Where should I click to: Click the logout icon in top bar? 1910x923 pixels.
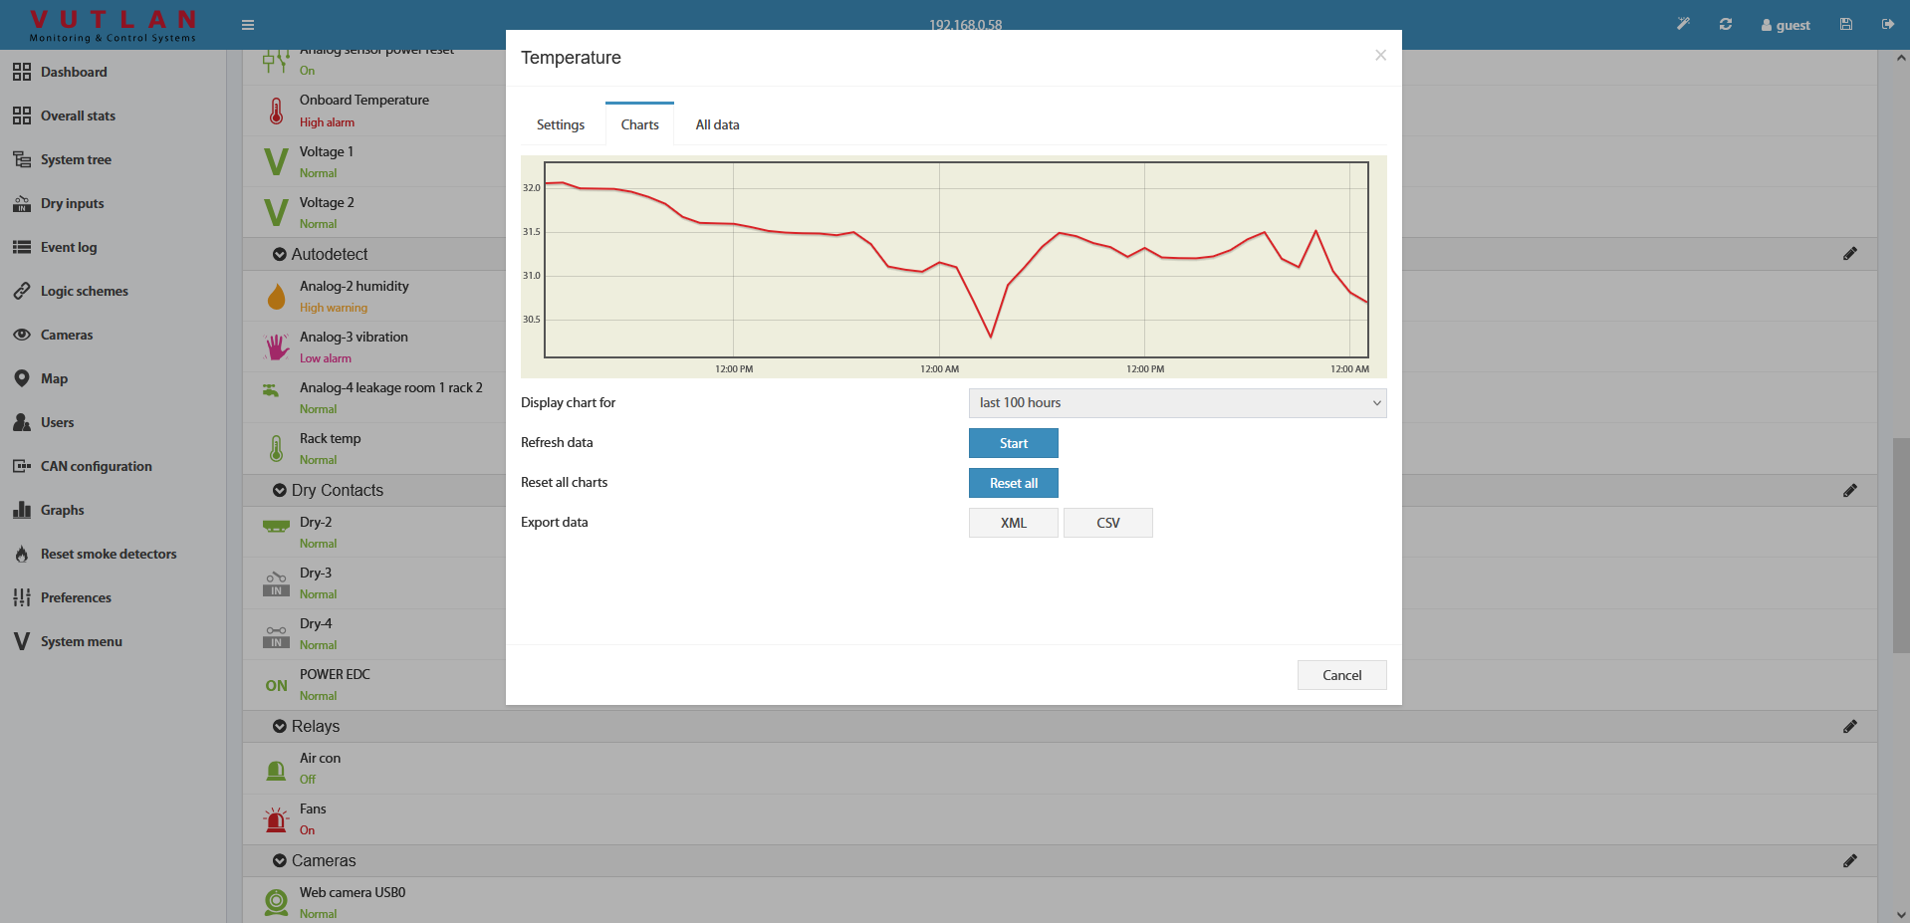tap(1888, 25)
